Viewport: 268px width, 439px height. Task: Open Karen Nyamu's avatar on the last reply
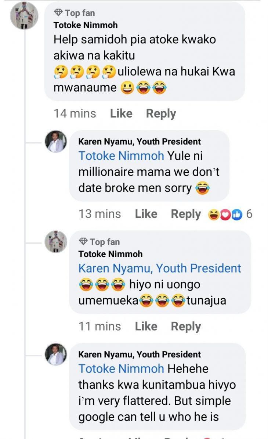pos(56,354)
